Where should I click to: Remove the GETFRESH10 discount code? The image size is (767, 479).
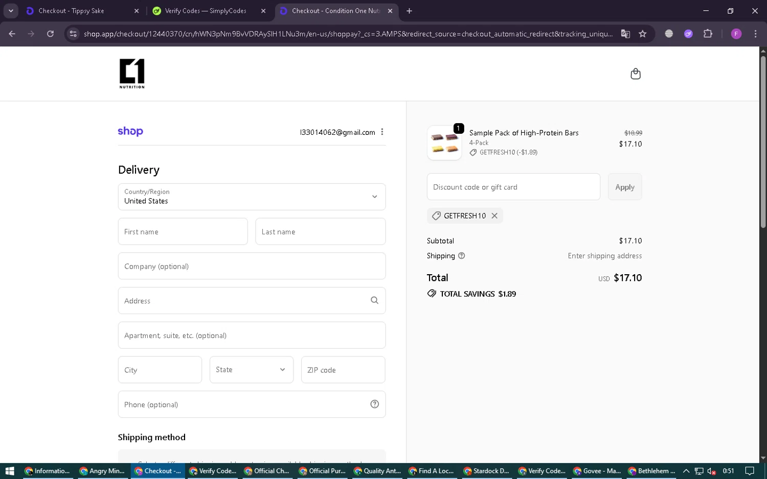coord(494,215)
